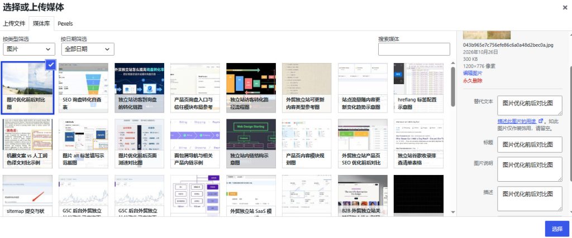This screenshot has width=572, height=238.
Task: Select the B2B 外贸独立站 thumbnail
Action: [363, 196]
